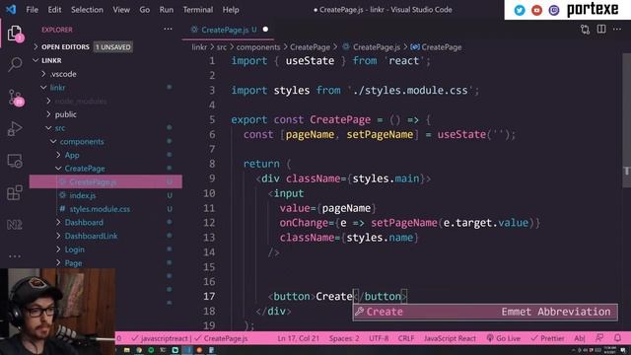631x355 pixels.
Task: Change indentation via Spaces: 2
Action: pyautogui.click(x=344, y=338)
